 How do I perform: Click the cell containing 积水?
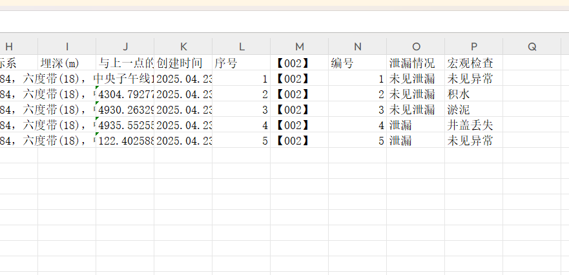pyautogui.click(x=473, y=94)
